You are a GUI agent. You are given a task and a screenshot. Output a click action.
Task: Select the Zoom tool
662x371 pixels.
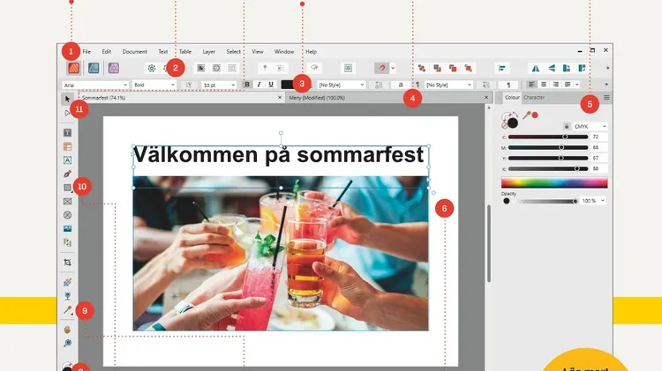(67, 343)
